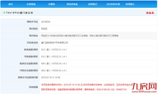The height and width of the screenshot is (94, 158).
Task: Select the project address starting 同安区12-06
Action: [x=80, y=36]
